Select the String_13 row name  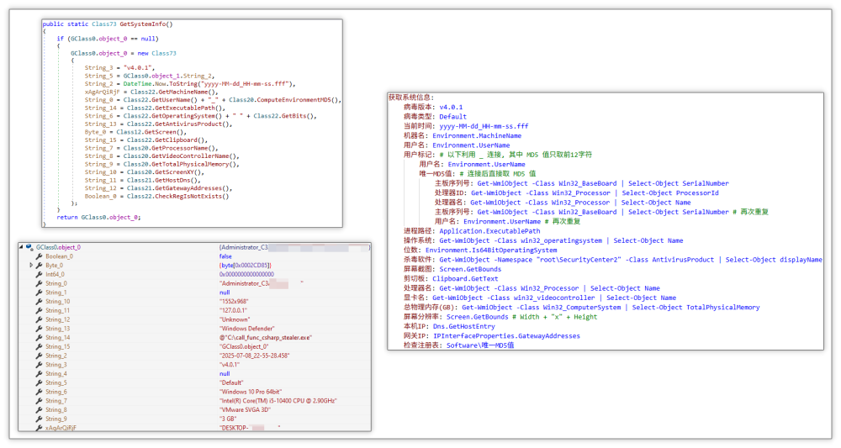tap(57, 329)
